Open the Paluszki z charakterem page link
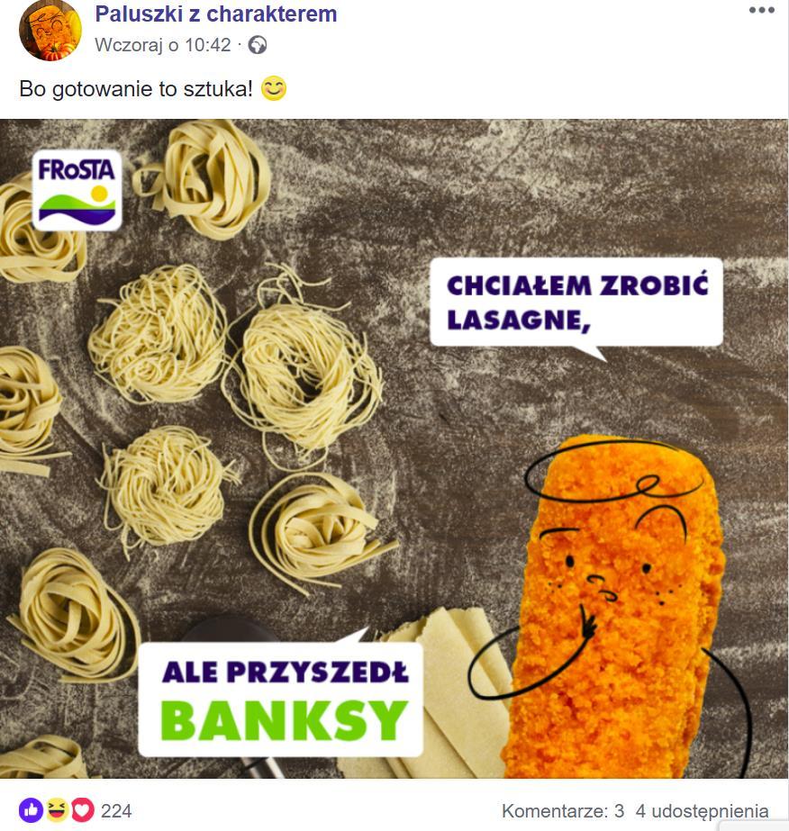This screenshot has height=831, width=789. [x=216, y=14]
